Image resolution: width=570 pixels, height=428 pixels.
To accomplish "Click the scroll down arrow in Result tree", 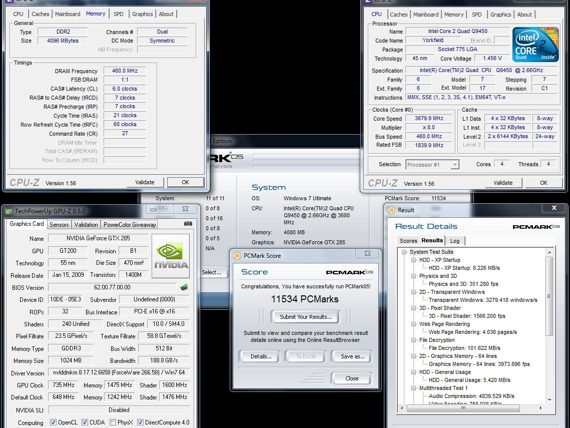I will pyautogui.click(x=549, y=399).
